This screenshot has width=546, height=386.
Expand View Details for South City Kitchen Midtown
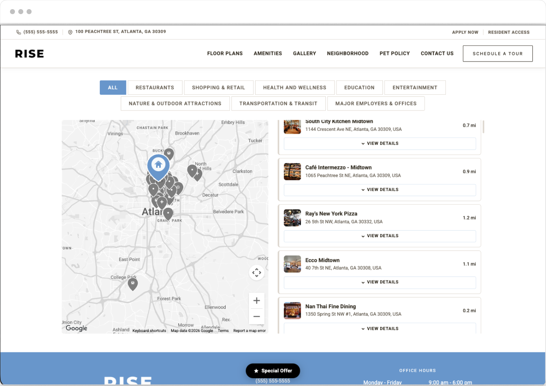[x=380, y=143]
